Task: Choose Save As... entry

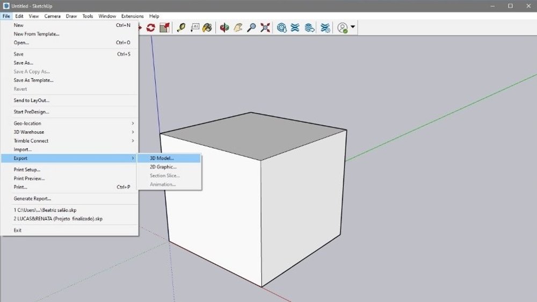Action: [69, 63]
